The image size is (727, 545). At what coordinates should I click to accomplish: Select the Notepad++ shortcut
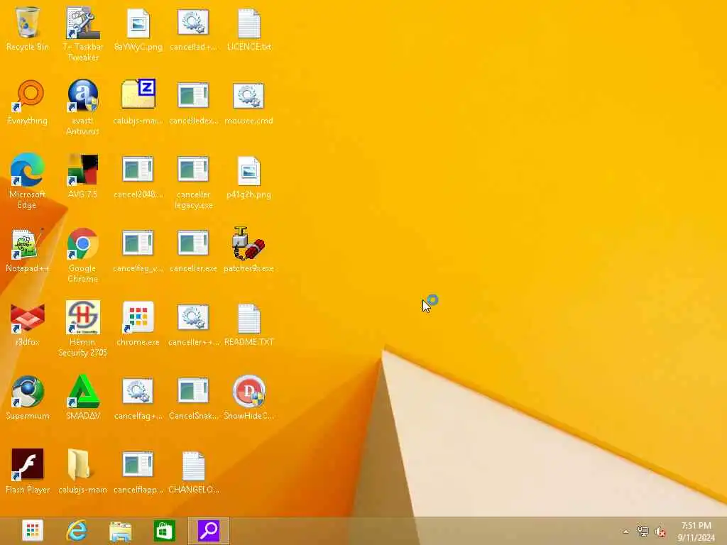(28, 244)
